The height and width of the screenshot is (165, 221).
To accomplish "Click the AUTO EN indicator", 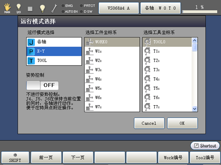I will [69, 11].
